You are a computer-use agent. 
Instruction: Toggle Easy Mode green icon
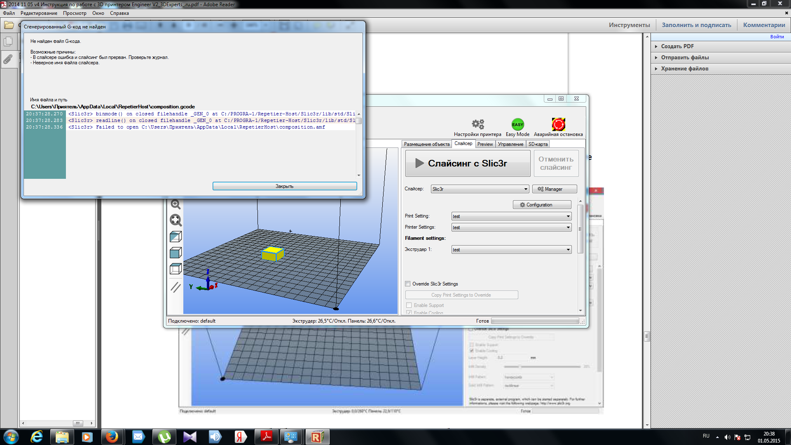(x=517, y=124)
